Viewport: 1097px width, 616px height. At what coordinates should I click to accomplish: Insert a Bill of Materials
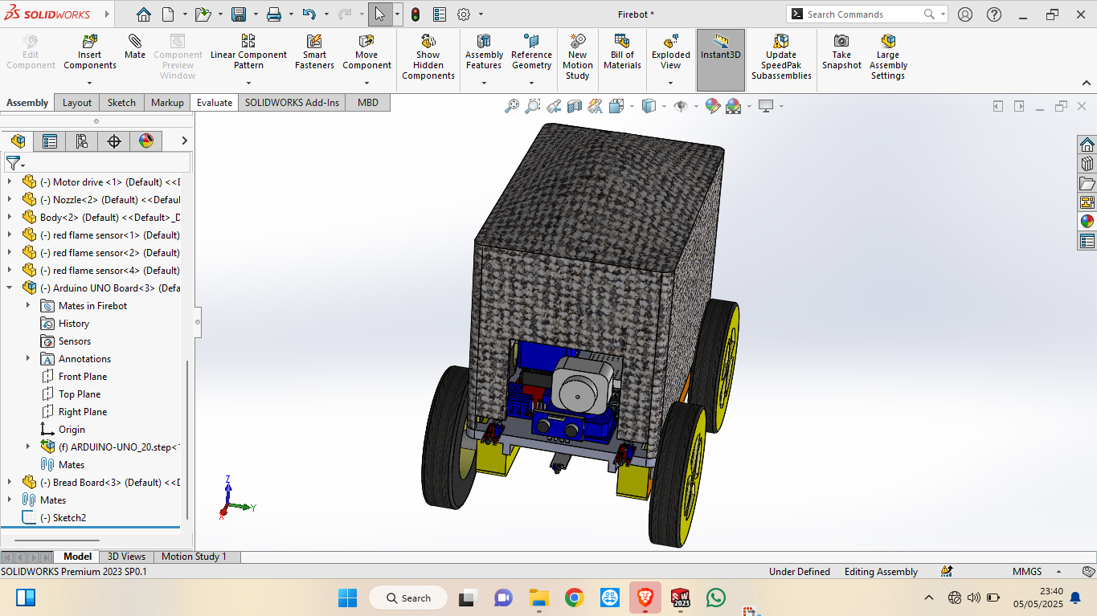(x=622, y=51)
